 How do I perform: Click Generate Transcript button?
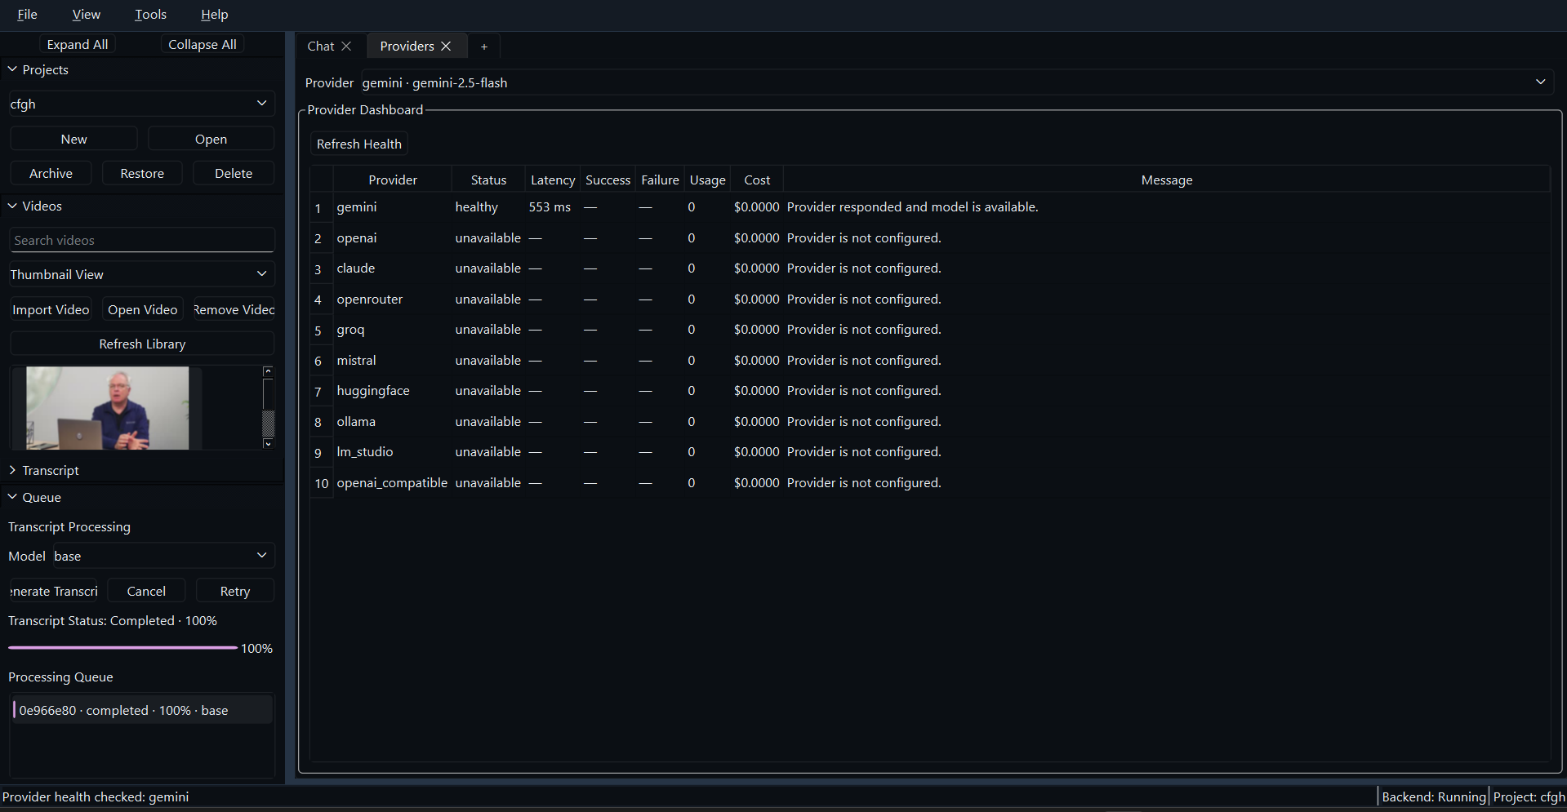pyautogui.click(x=54, y=591)
